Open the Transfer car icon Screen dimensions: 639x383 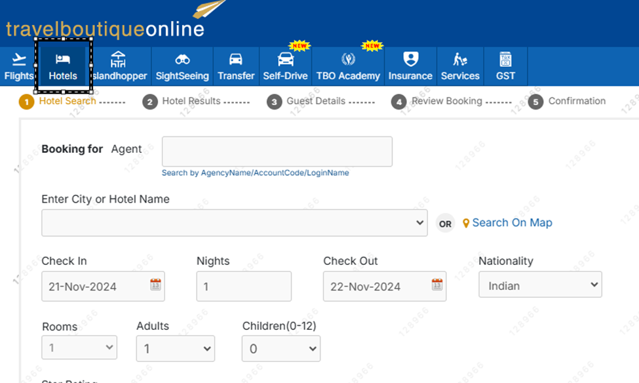pos(236,60)
